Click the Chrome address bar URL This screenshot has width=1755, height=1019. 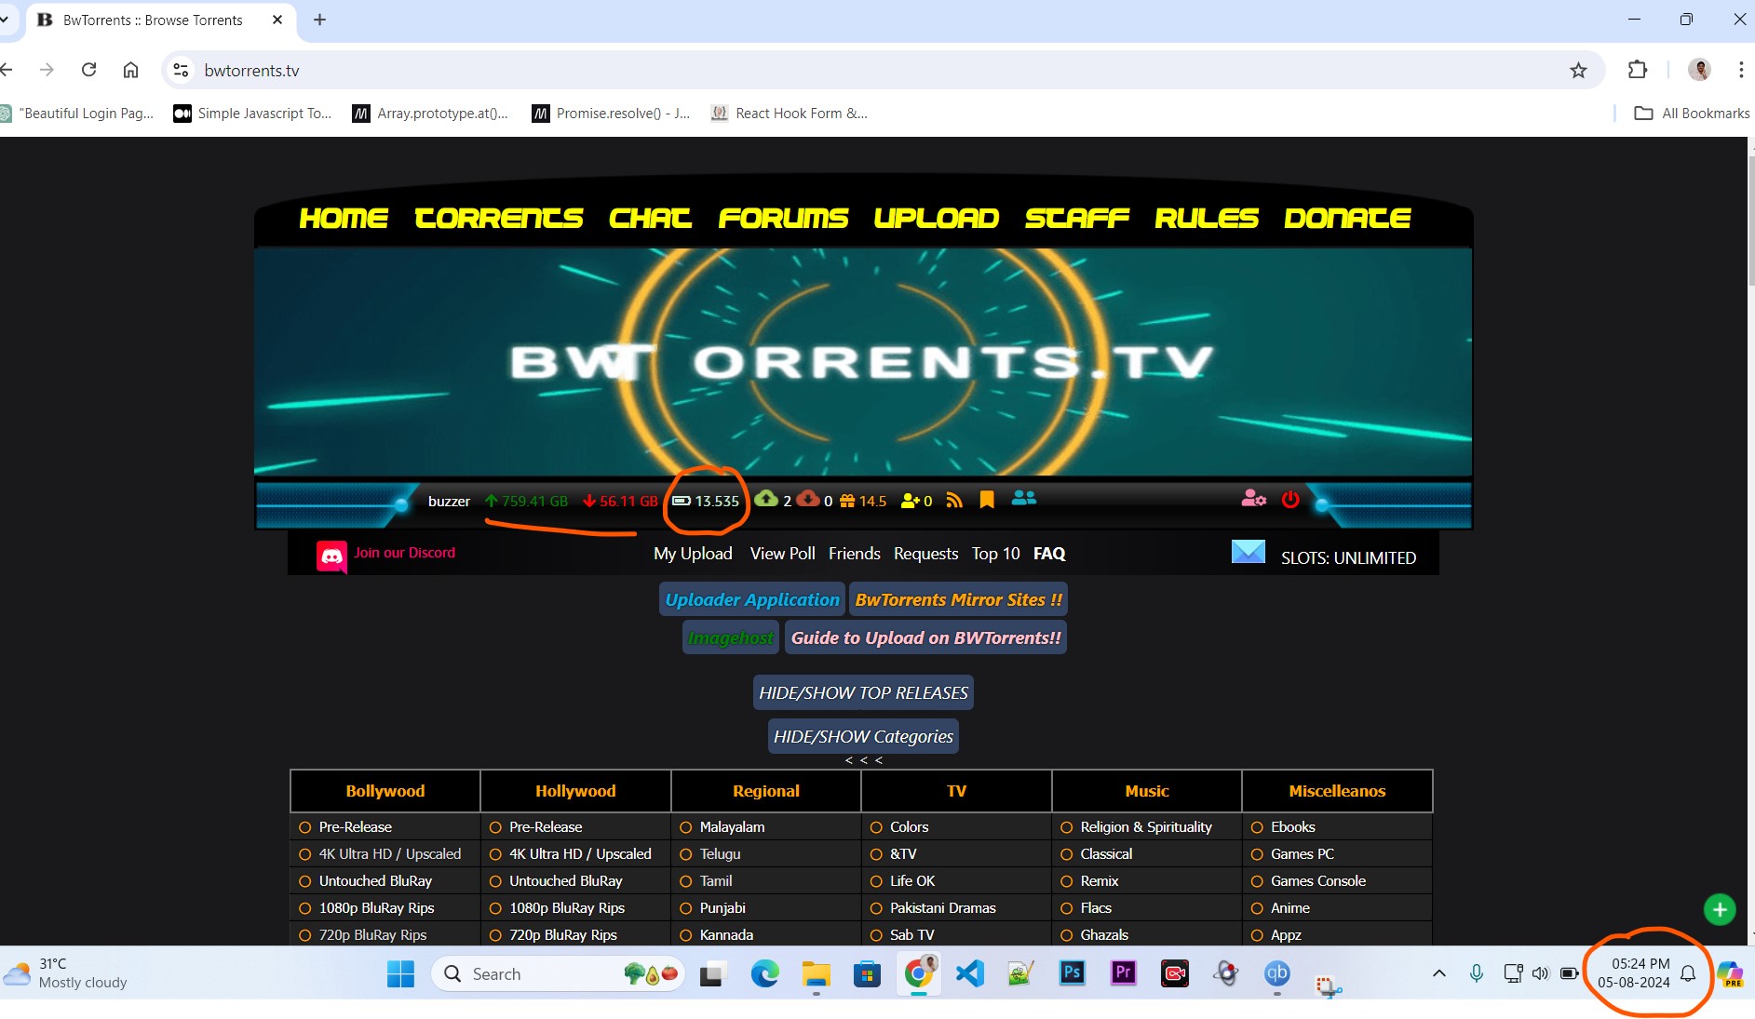coord(251,71)
